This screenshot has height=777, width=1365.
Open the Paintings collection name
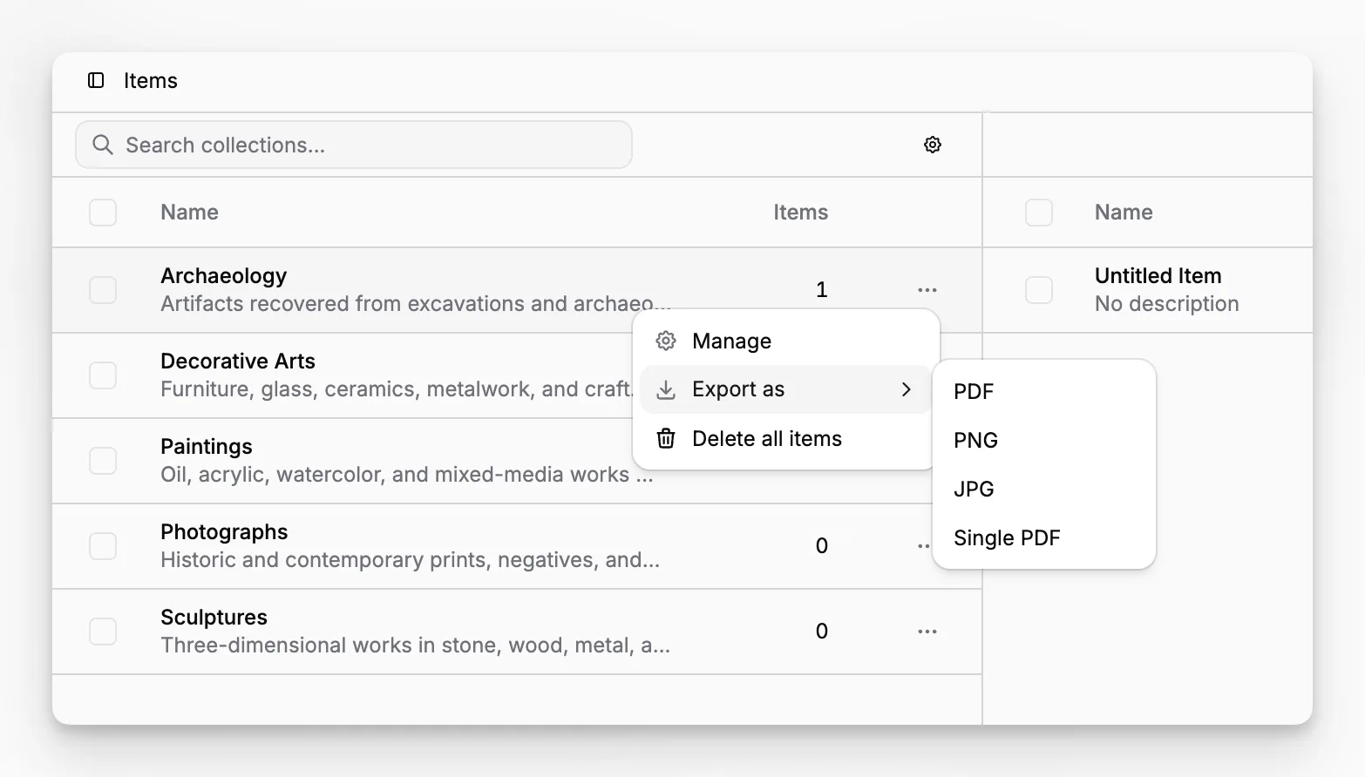[207, 447]
